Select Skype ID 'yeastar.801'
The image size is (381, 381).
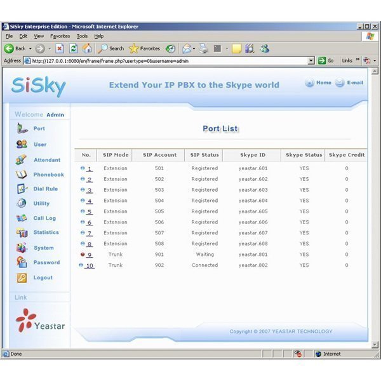[253, 255]
